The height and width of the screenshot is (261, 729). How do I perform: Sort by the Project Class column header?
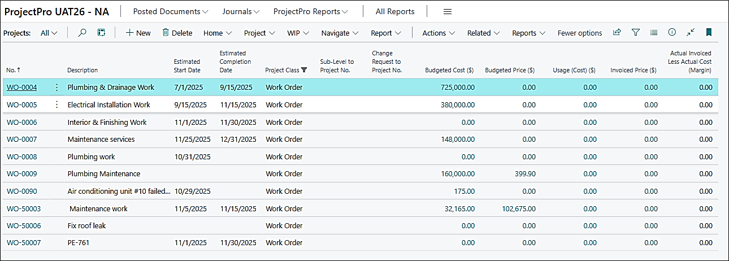coord(282,70)
